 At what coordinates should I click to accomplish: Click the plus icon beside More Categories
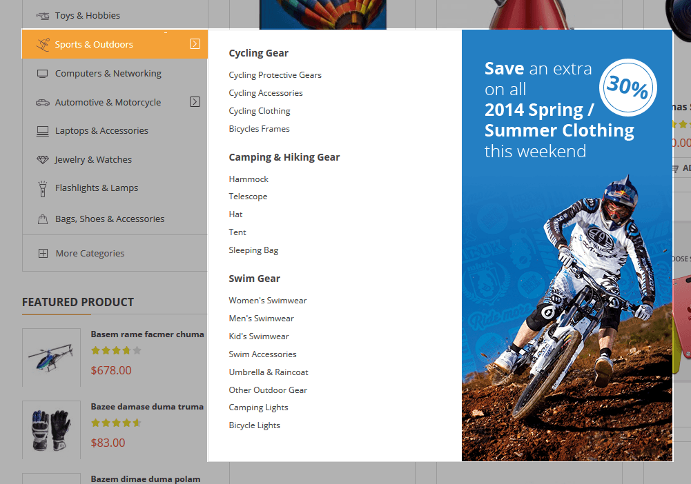coord(43,254)
